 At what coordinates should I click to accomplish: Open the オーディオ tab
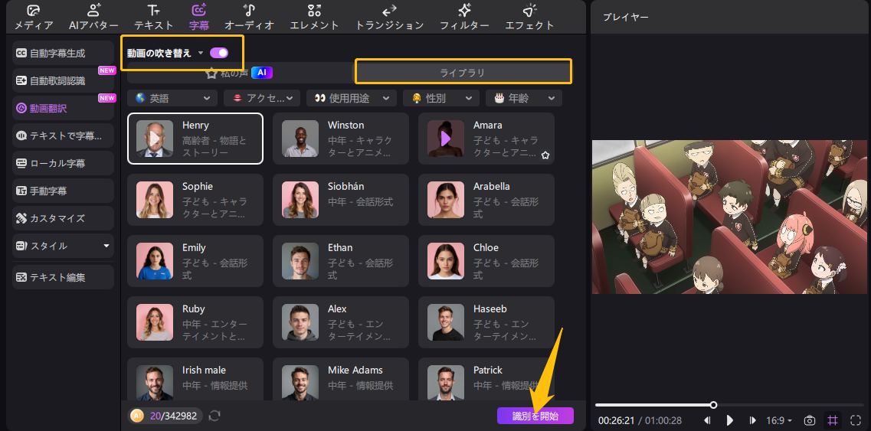250,17
